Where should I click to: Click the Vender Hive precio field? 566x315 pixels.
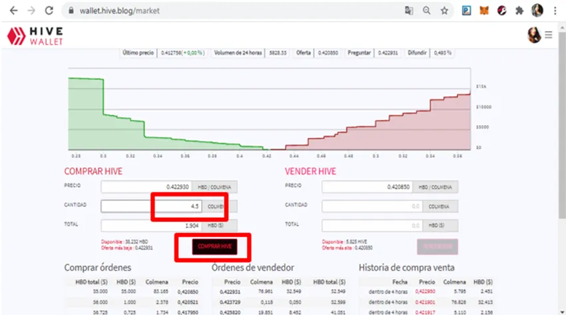coord(367,187)
